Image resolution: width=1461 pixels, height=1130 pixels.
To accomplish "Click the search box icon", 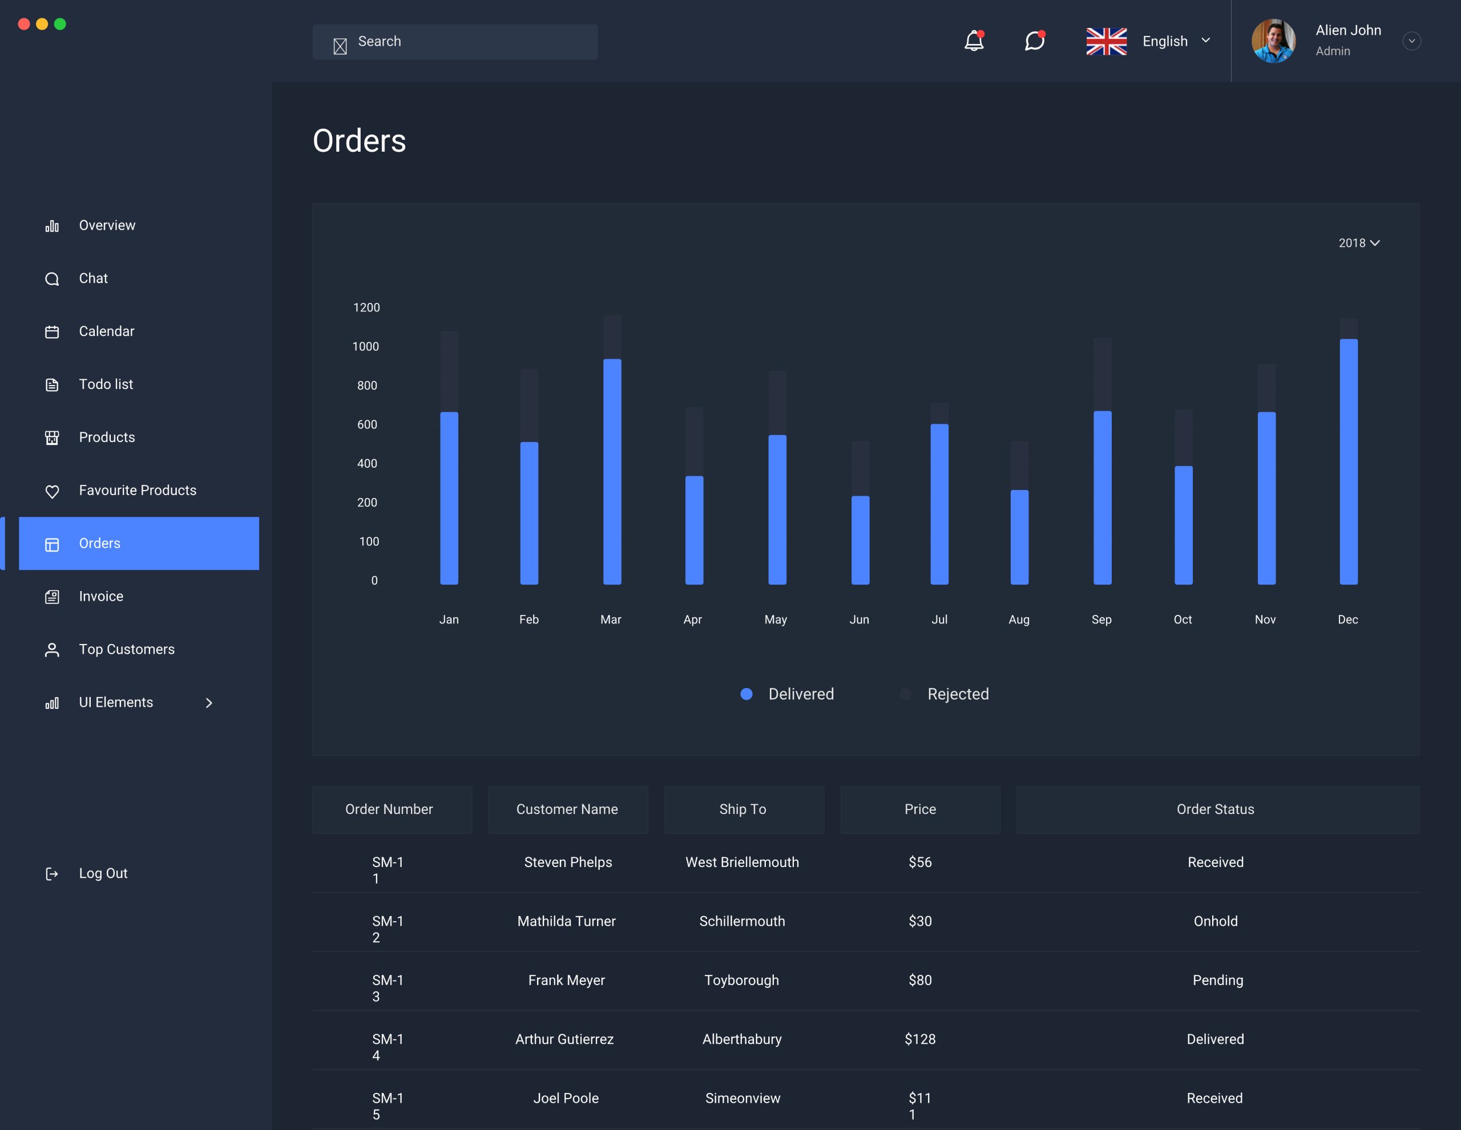I will [x=340, y=46].
